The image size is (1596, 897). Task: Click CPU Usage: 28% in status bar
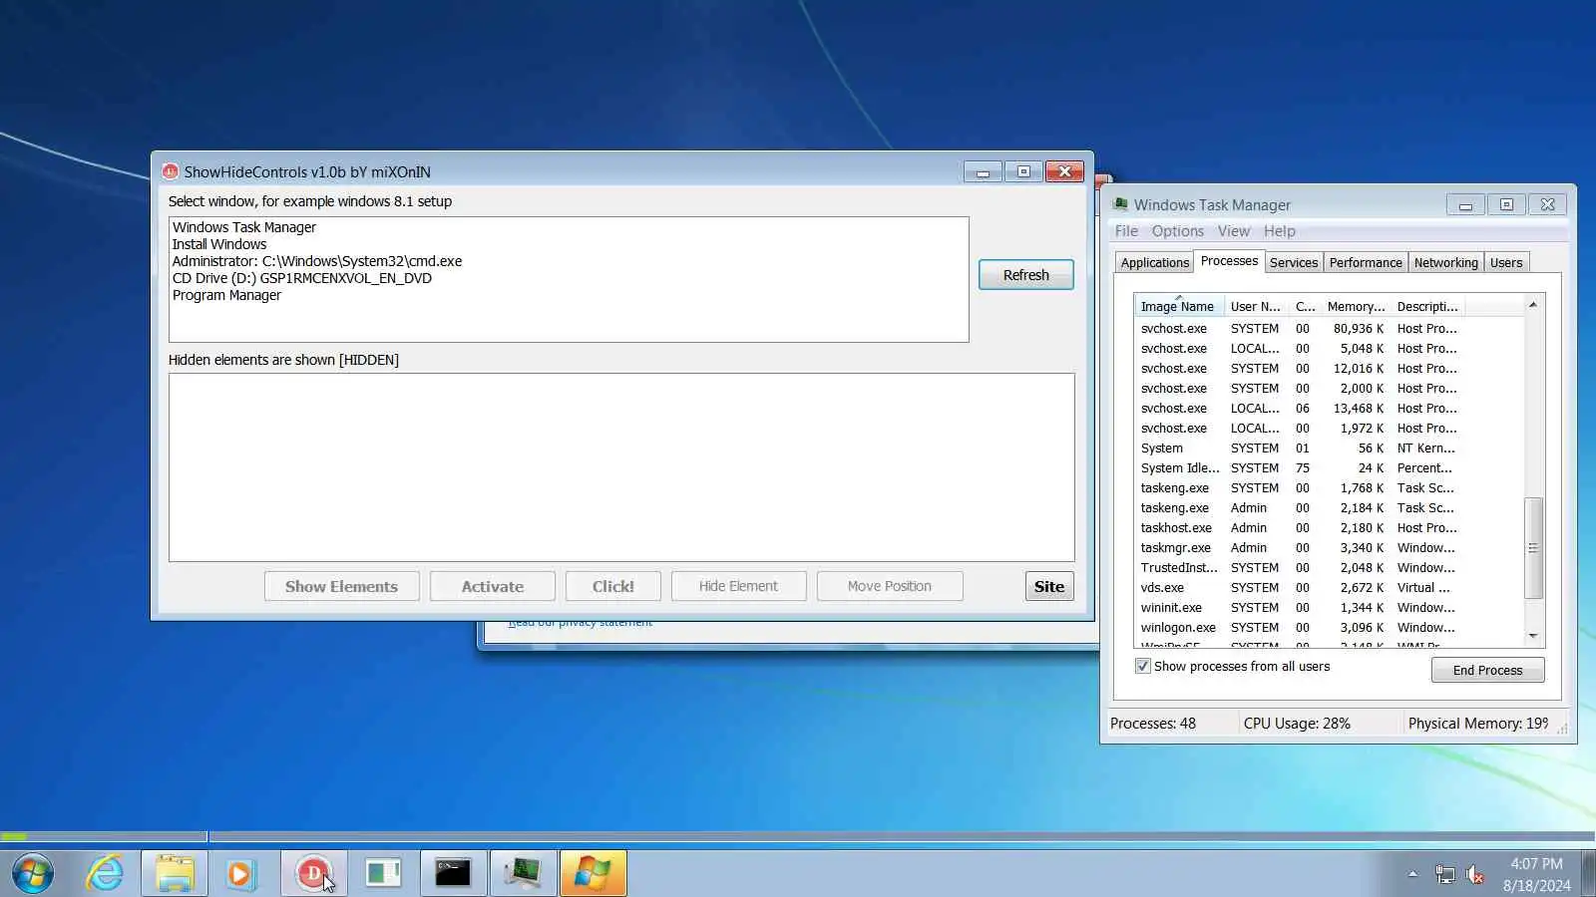(x=1297, y=724)
